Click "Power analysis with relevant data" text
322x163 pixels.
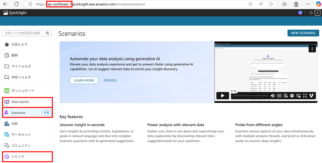point(176,125)
